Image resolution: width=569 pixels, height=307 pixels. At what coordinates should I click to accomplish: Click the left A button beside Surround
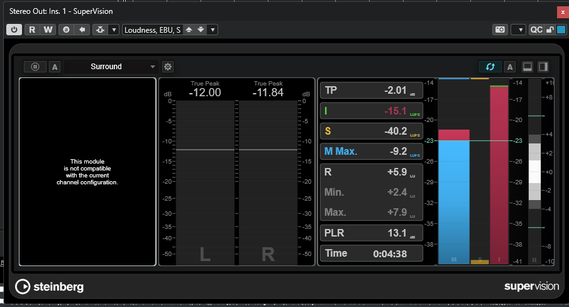[x=55, y=67]
